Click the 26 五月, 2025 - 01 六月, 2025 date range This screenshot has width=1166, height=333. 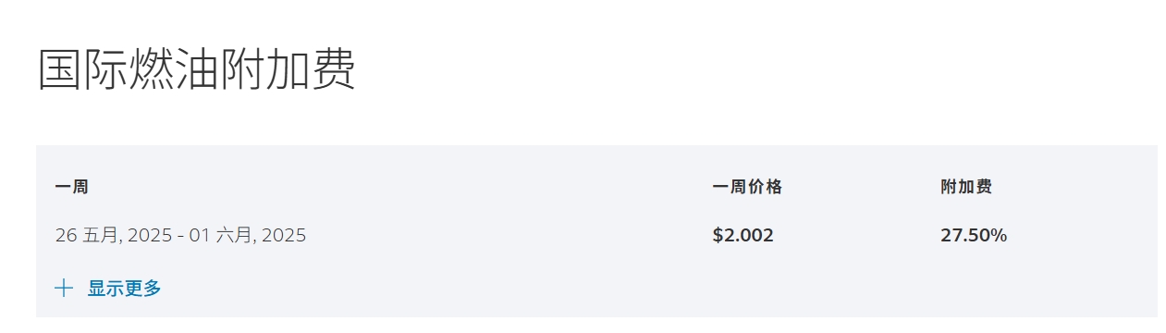180,236
